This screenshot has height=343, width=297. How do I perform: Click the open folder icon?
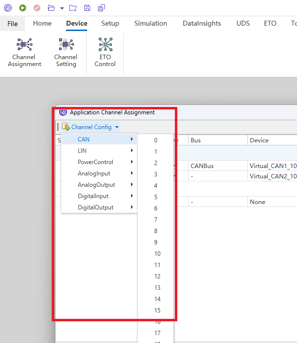point(51,8)
